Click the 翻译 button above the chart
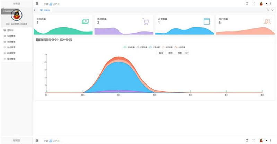The width and height of the screenshot is (277, 144). tap(161, 53)
